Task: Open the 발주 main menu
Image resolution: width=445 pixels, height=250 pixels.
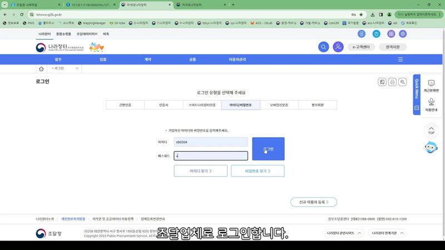Action: [58, 59]
